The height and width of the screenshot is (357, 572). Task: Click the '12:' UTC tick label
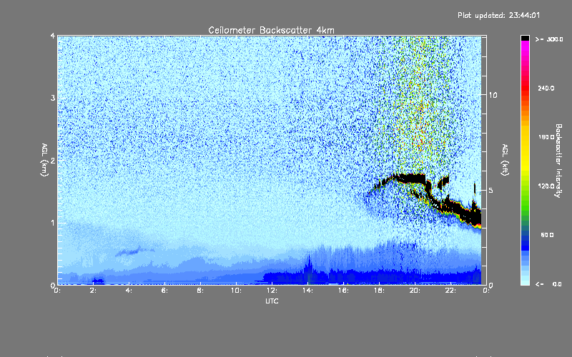[272, 291]
